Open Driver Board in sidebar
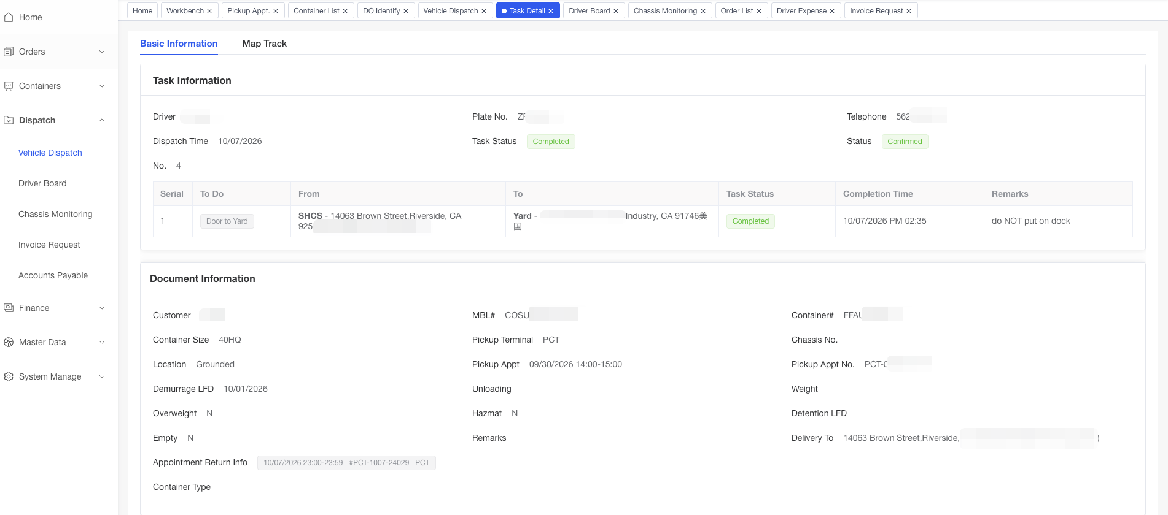The height and width of the screenshot is (515, 1168). (x=42, y=183)
